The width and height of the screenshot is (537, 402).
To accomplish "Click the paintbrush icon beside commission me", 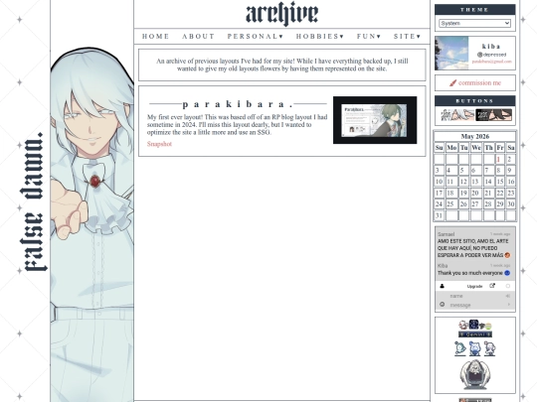I will pos(452,83).
